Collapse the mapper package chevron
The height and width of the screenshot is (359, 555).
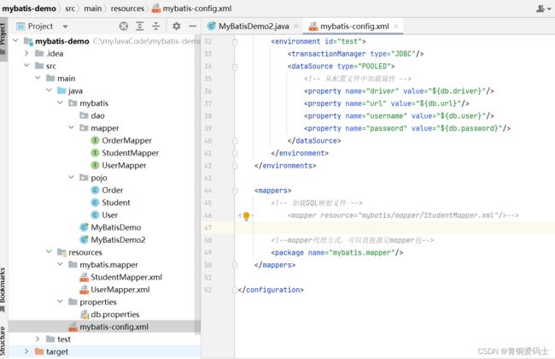click(x=72, y=127)
